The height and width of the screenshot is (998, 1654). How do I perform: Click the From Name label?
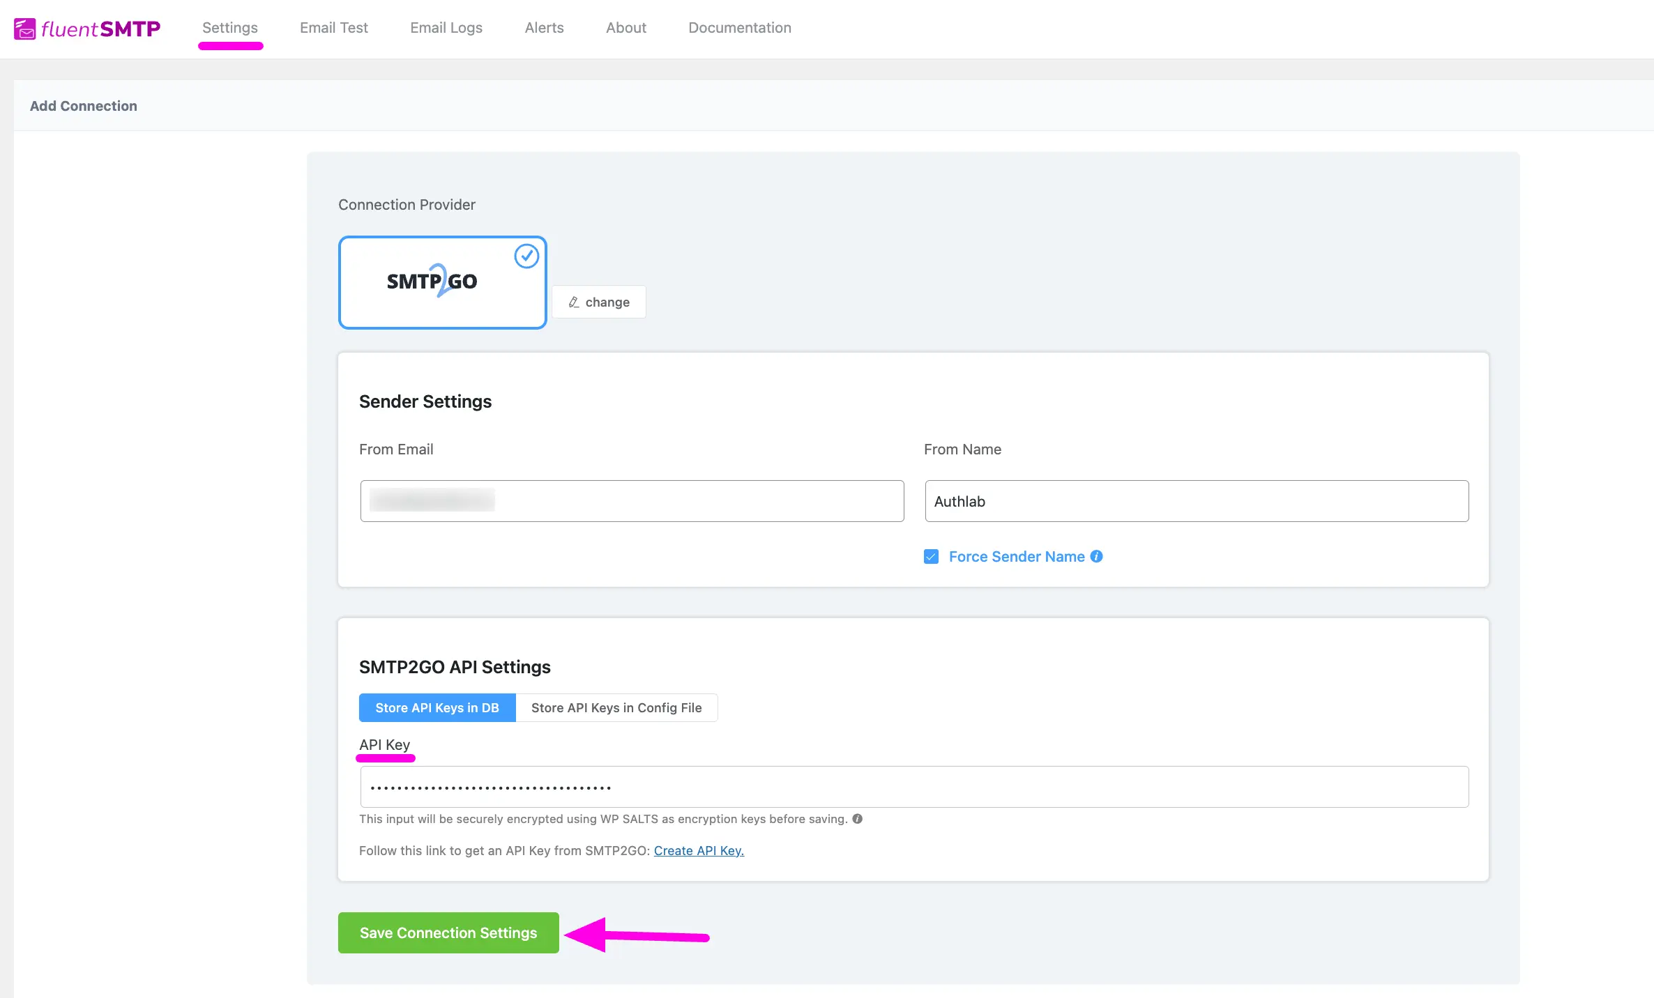(962, 449)
